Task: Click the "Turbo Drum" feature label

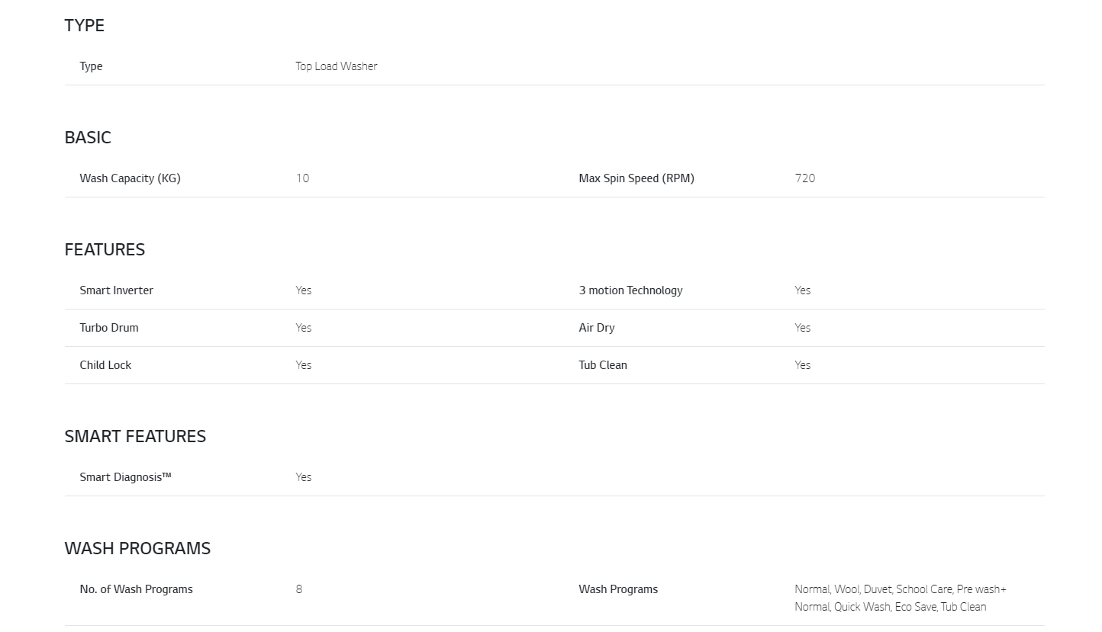Action: (x=109, y=328)
